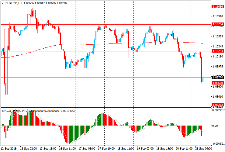
Task: Click the 1.10754 red price level label
Action: pos(218,24)
